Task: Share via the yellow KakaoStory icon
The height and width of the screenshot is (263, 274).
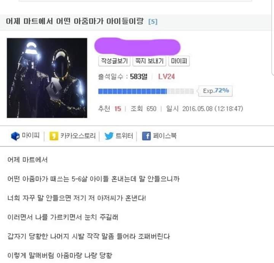Action: click(x=54, y=136)
